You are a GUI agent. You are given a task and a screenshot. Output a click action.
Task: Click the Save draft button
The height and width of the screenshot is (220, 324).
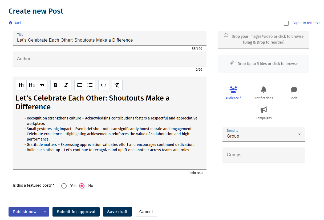coord(117,212)
